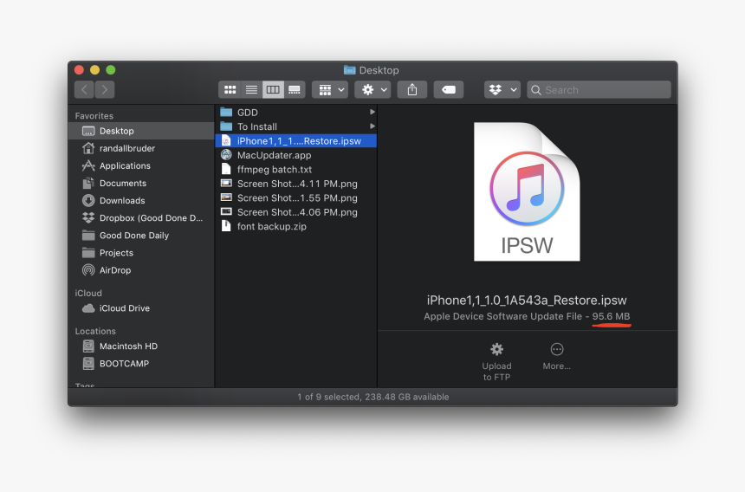Click the 95.6 MB file size text

(611, 316)
